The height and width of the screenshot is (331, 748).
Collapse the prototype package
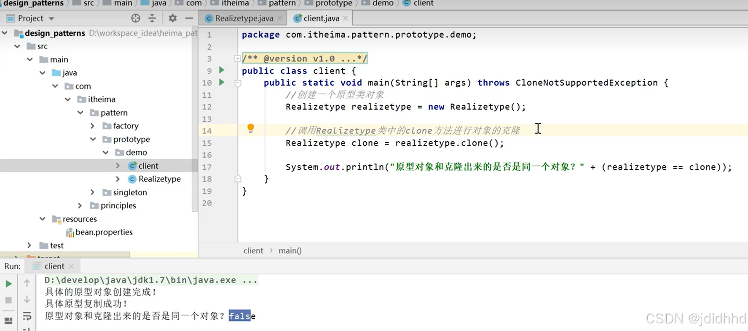(93, 139)
